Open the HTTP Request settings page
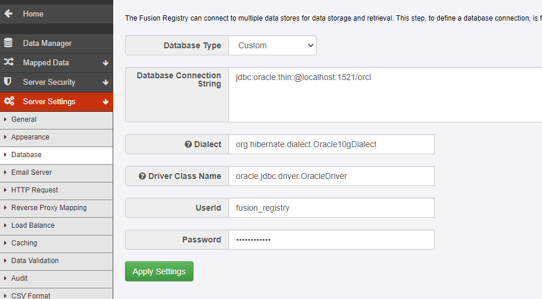The width and height of the screenshot is (542, 299). click(x=57, y=190)
